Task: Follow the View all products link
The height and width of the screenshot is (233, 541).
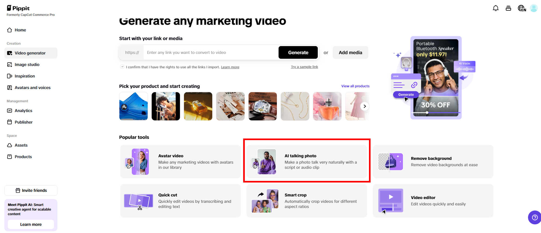Action: (x=355, y=86)
